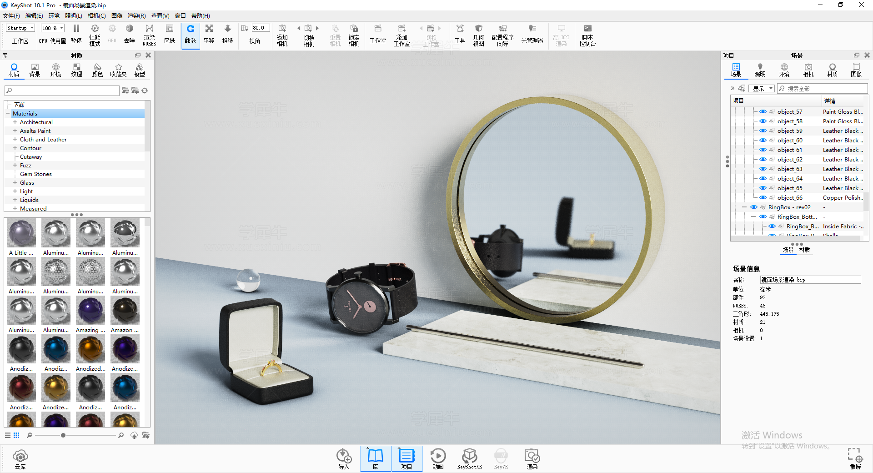Viewport: 873px width, 473px height.
Task: Expand the Axalta Paint folder
Action: pyautogui.click(x=15, y=131)
